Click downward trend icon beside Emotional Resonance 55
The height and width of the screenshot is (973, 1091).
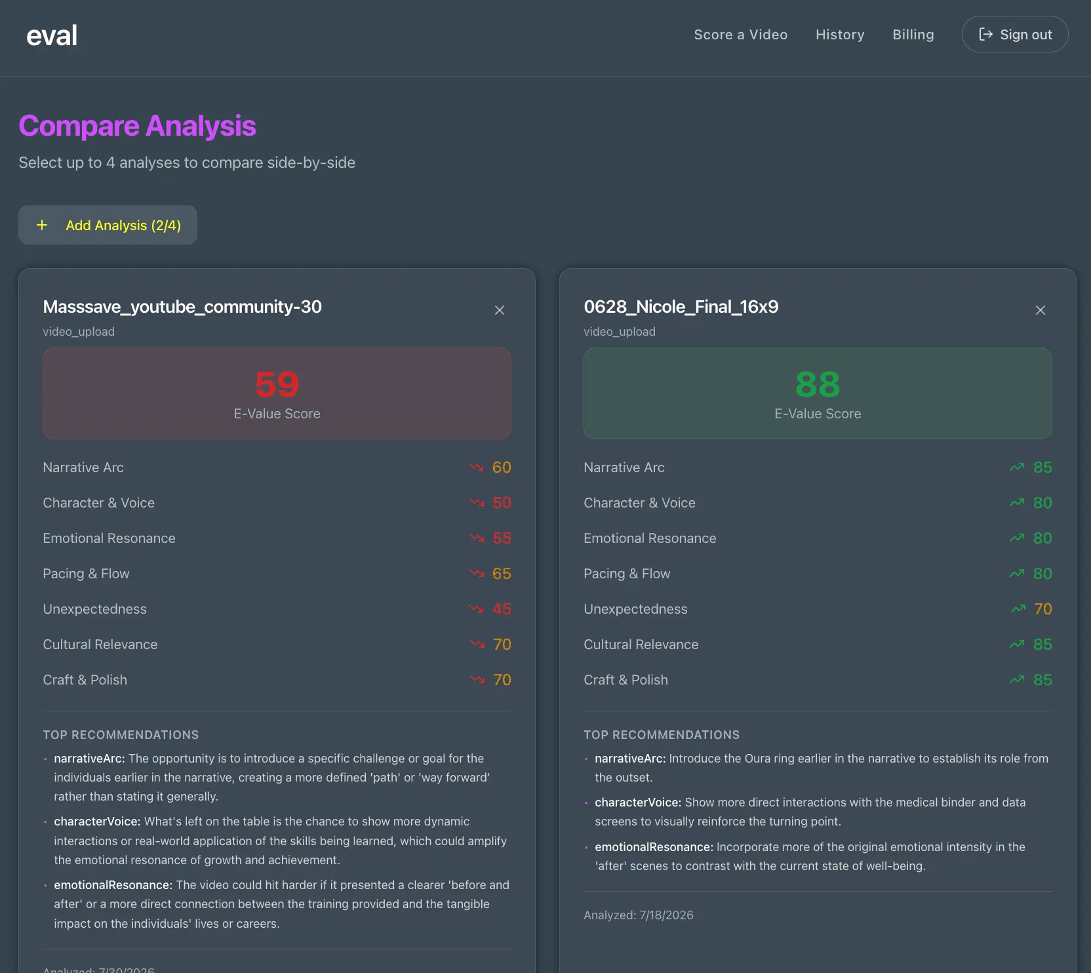(x=477, y=538)
